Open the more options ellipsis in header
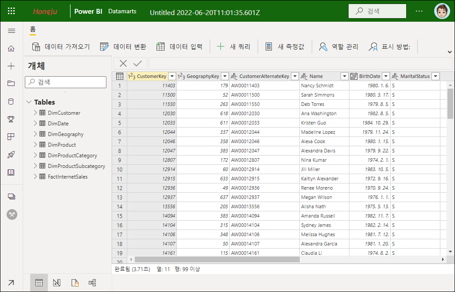455x292 pixels. coord(419,11)
